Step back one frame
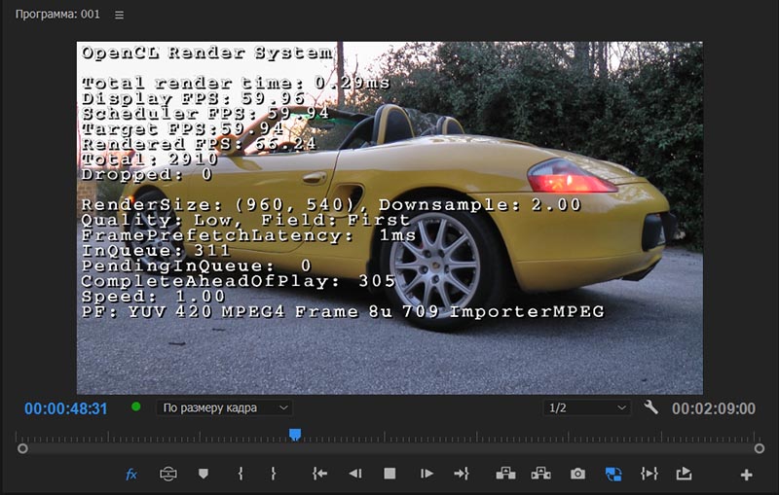 point(354,474)
